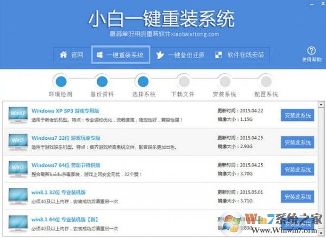Click the 下载文件 step circle

tap(184, 81)
